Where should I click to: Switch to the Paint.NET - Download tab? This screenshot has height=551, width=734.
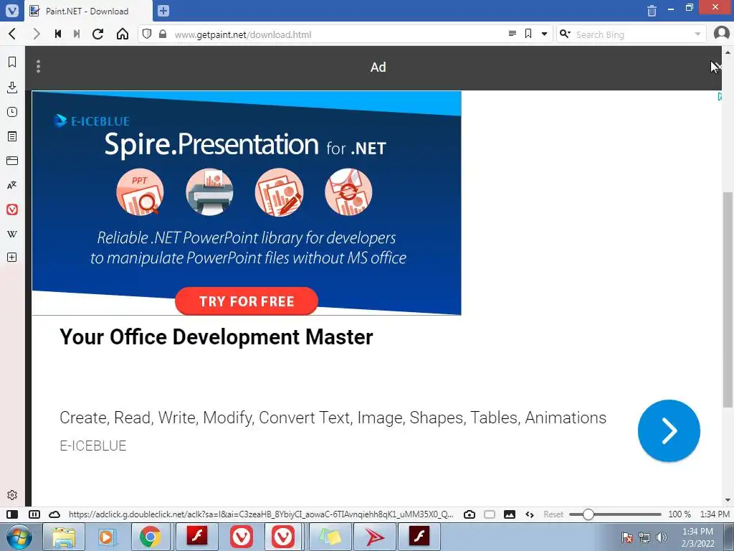pyautogui.click(x=89, y=11)
